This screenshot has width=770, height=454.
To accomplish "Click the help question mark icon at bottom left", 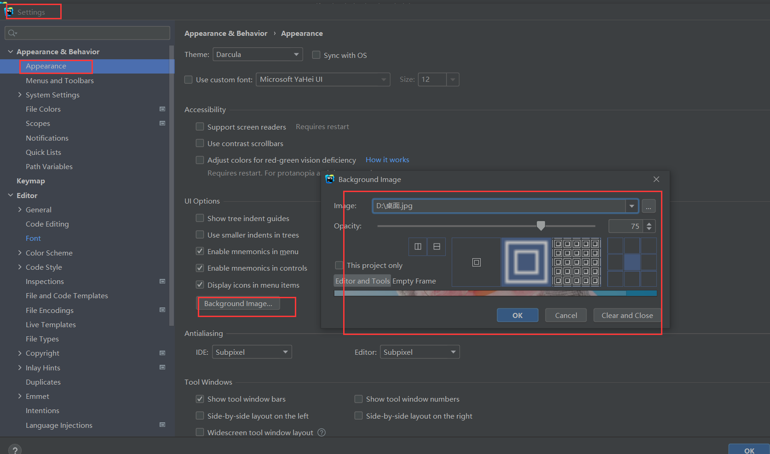I will coord(14,448).
